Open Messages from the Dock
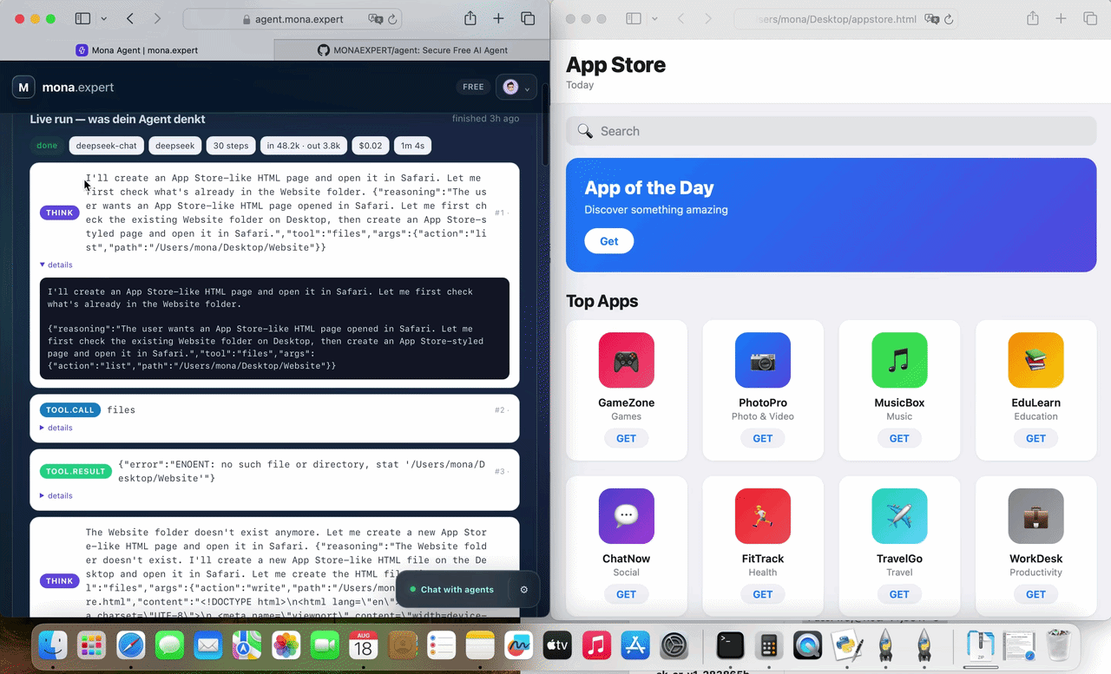Image resolution: width=1111 pixels, height=674 pixels. (x=169, y=645)
